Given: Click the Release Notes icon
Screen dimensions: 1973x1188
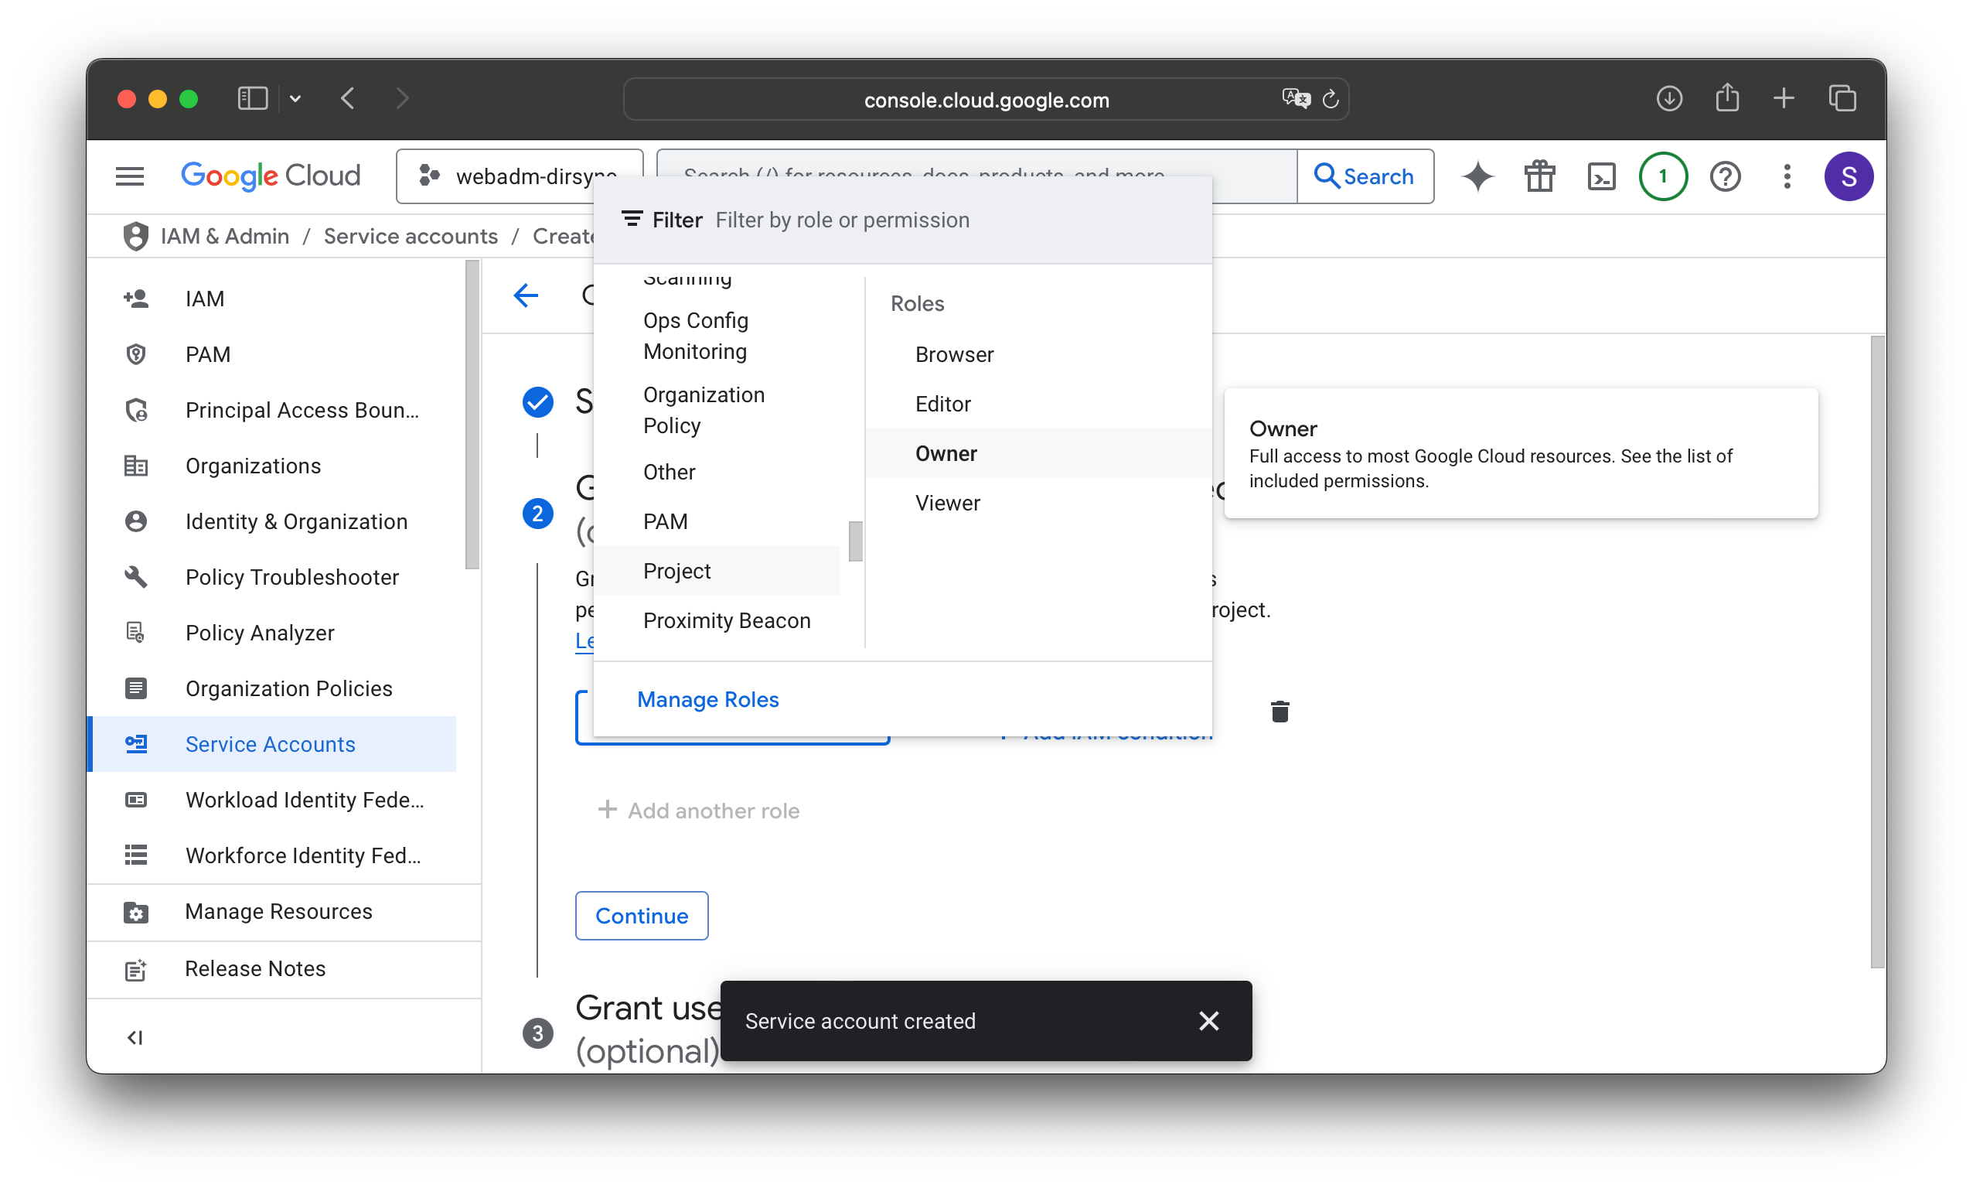Looking at the screenshot, I should tap(135, 968).
